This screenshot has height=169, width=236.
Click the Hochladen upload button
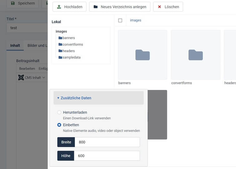click(69, 7)
